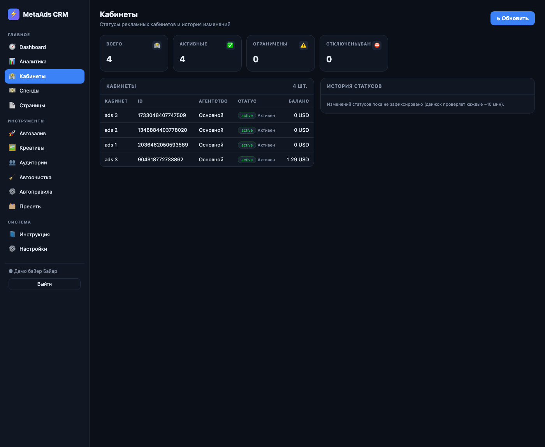Click the MetaAds CRM lightning logo icon
Screen dimensions: 545x447
(x=14, y=14)
